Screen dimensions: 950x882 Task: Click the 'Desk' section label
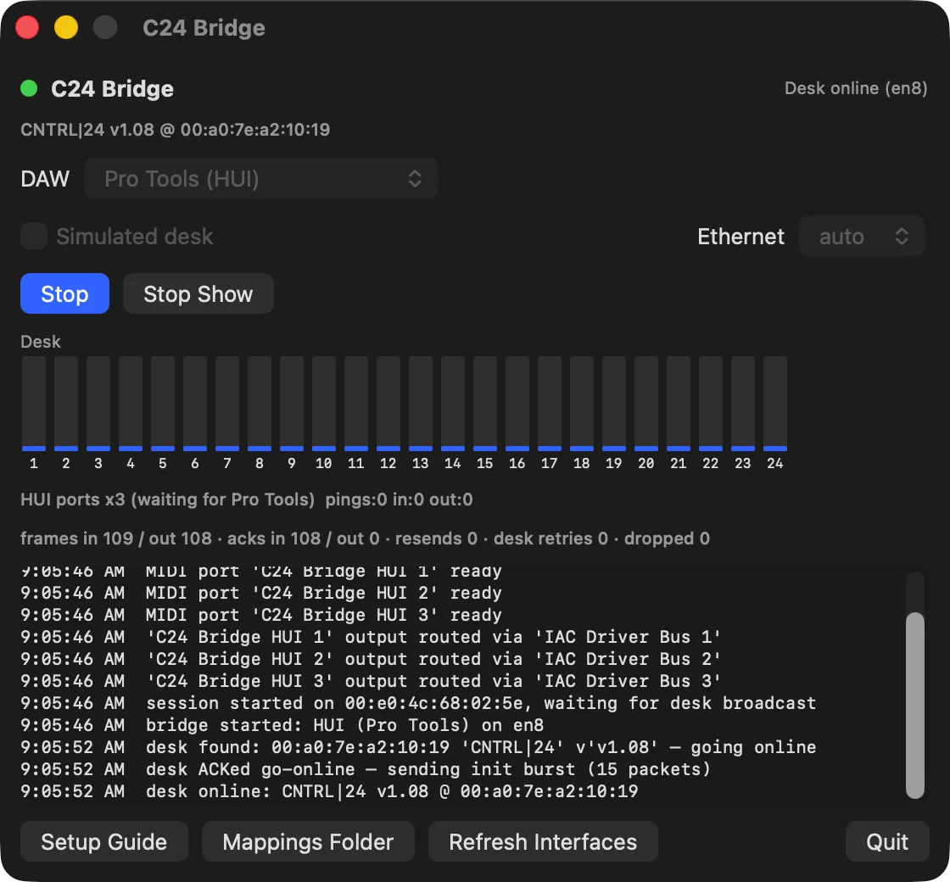tap(41, 342)
